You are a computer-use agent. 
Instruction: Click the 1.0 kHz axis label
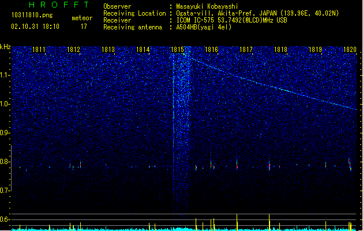click(x=5, y=104)
